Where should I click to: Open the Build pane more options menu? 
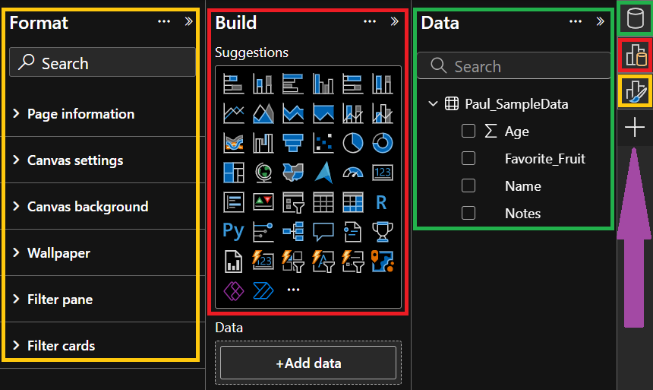(x=370, y=22)
